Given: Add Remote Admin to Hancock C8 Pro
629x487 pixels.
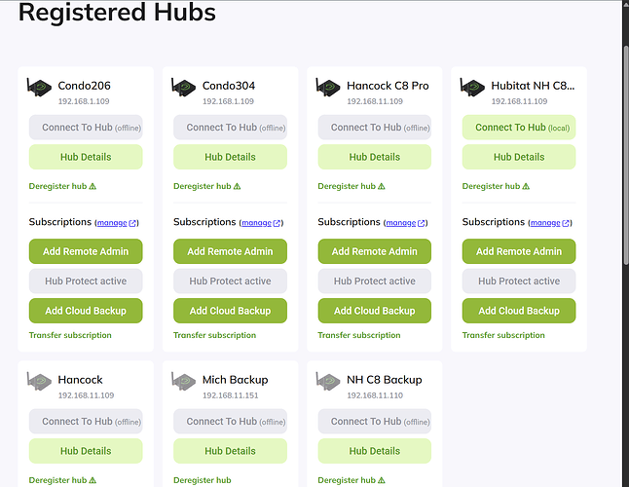Looking at the screenshot, I should [x=374, y=251].
